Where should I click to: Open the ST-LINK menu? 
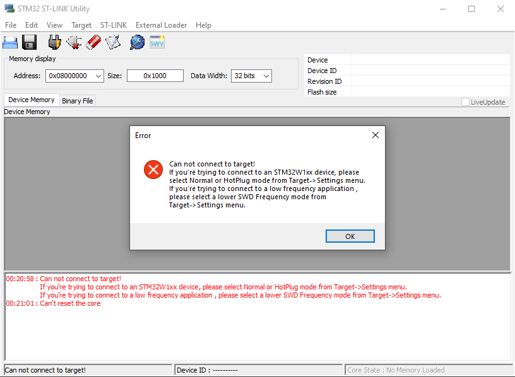114,25
